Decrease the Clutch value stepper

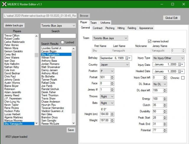pos(165,106)
